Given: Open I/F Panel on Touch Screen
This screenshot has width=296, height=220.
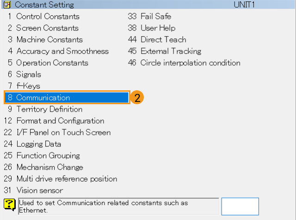Looking at the screenshot, I should (x=63, y=132).
